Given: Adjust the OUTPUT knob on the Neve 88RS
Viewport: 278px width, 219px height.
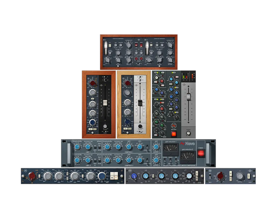Looking at the screenshot, I should tap(189, 133).
